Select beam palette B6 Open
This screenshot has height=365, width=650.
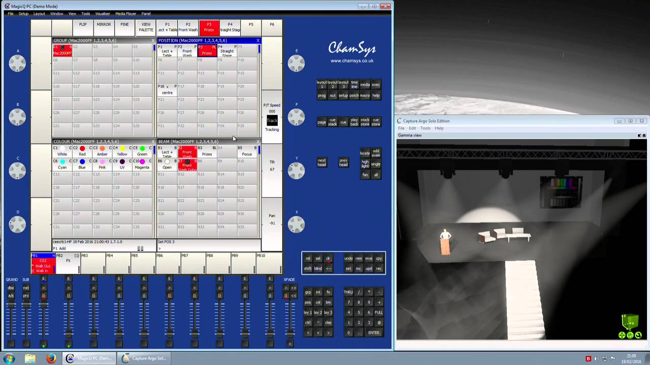point(167,164)
